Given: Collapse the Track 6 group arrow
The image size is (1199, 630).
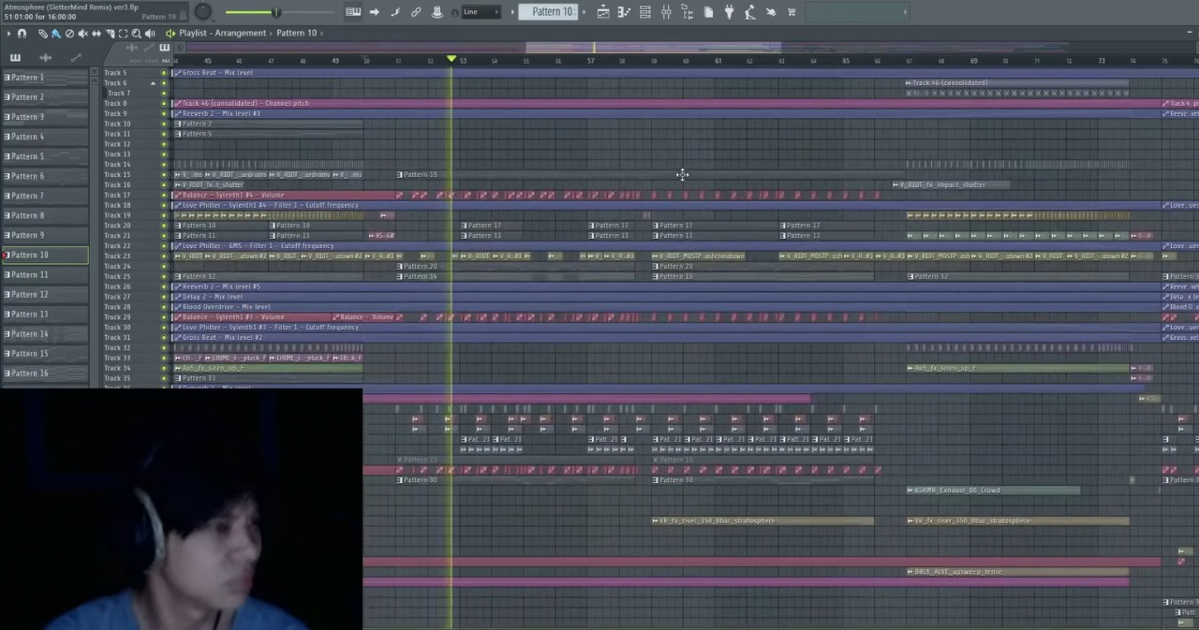Looking at the screenshot, I should point(154,83).
